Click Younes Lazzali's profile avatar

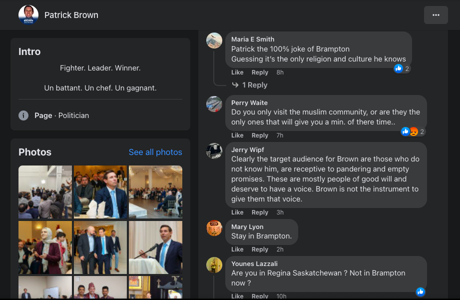click(214, 265)
